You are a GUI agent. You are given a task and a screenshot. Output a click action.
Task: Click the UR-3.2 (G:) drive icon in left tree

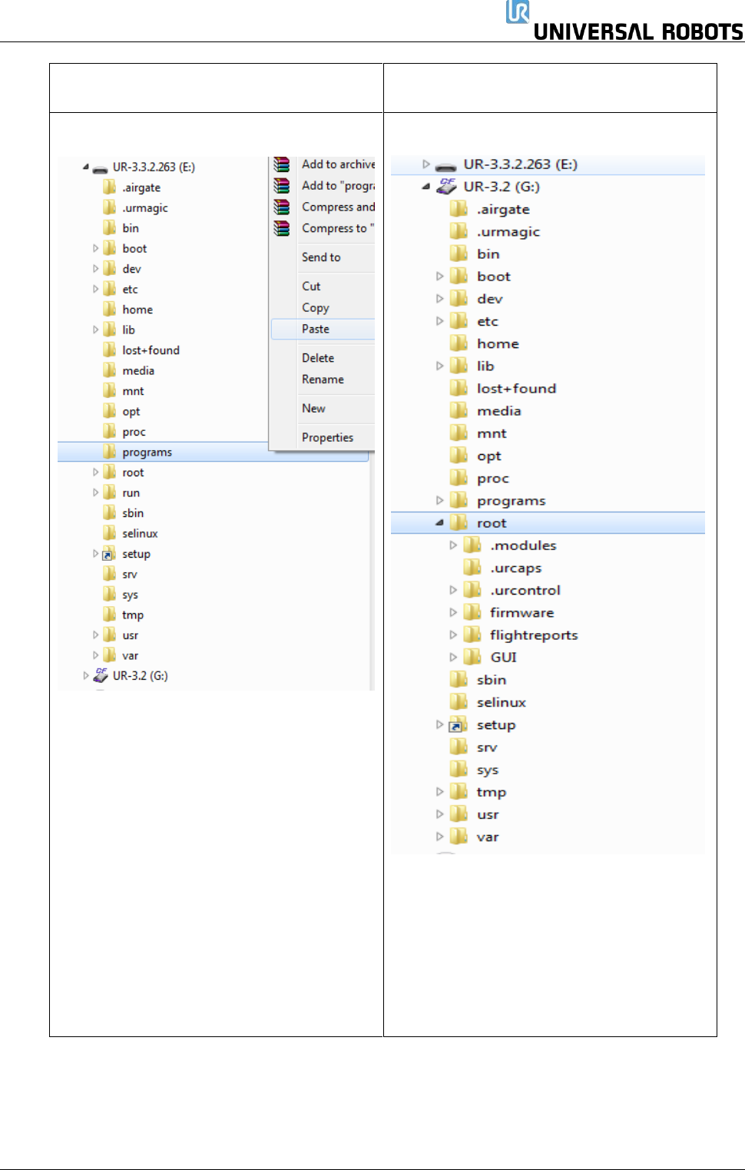(101, 675)
